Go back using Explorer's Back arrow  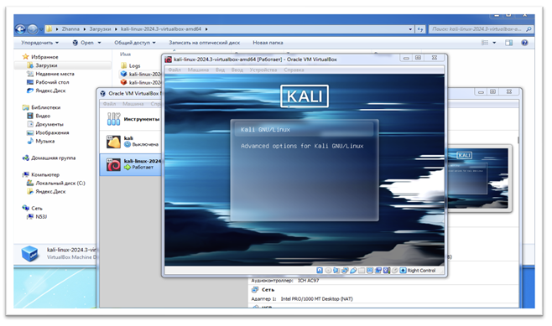[21, 28]
